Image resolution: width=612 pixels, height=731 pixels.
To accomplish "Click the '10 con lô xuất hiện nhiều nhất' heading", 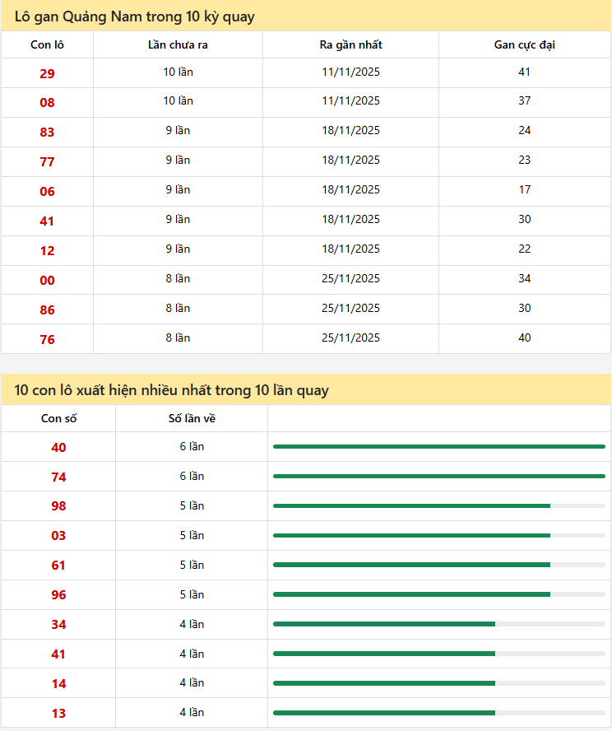I will tap(171, 390).
